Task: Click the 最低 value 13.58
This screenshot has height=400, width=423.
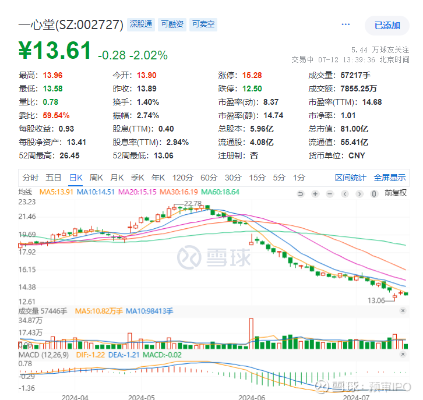Action: pos(52,89)
